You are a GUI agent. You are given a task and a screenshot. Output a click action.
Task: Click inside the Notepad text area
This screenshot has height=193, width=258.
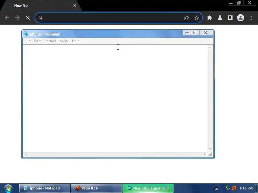pos(115,98)
